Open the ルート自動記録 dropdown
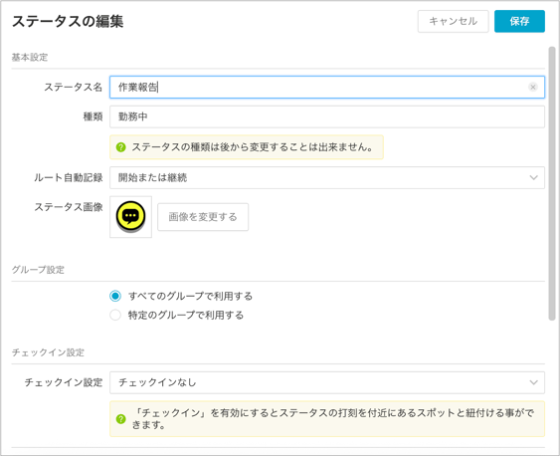 point(327,177)
